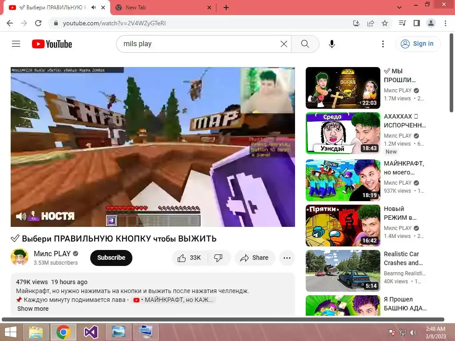This screenshot has height=341, width=455.
Task: Reload the current page
Action: [38, 23]
